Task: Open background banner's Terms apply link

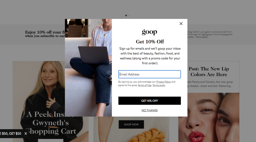Action: point(202,37)
